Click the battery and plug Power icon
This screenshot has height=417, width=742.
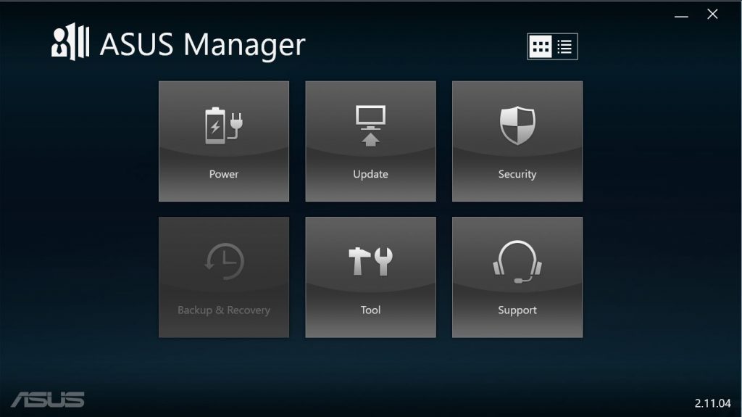click(x=223, y=126)
